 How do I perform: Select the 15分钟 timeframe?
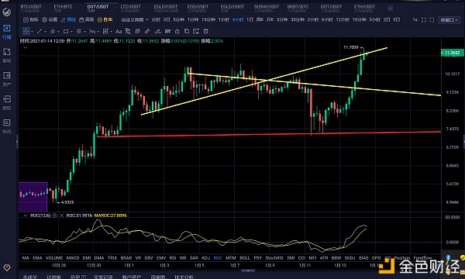click(208, 20)
